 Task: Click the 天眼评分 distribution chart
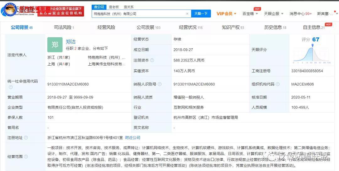coord(311,53)
